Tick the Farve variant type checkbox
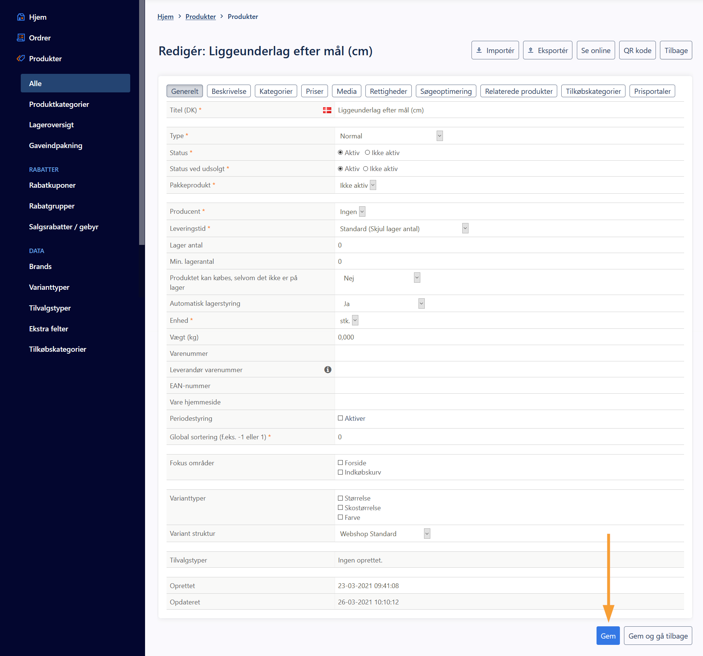The width and height of the screenshot is (703, 656). [x=340, y=517]
